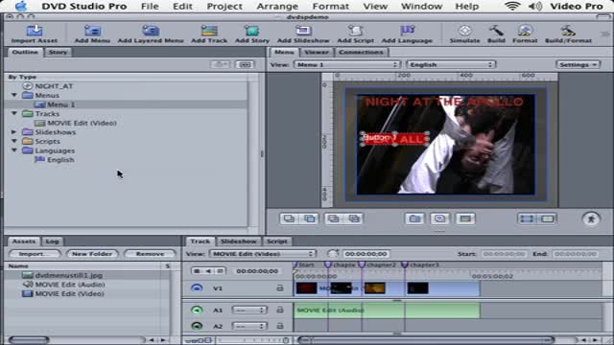Collapse the Tracks folder
This screenshot has height=345, width=614.
14,113
